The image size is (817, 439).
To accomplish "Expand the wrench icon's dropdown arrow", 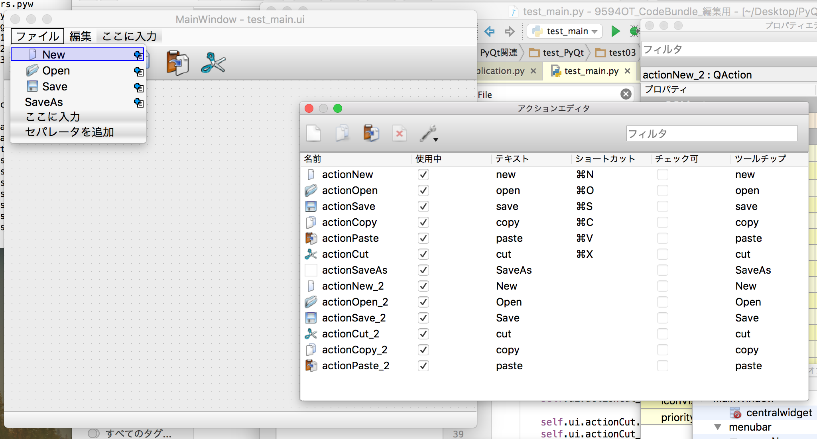I will point(437,139).
